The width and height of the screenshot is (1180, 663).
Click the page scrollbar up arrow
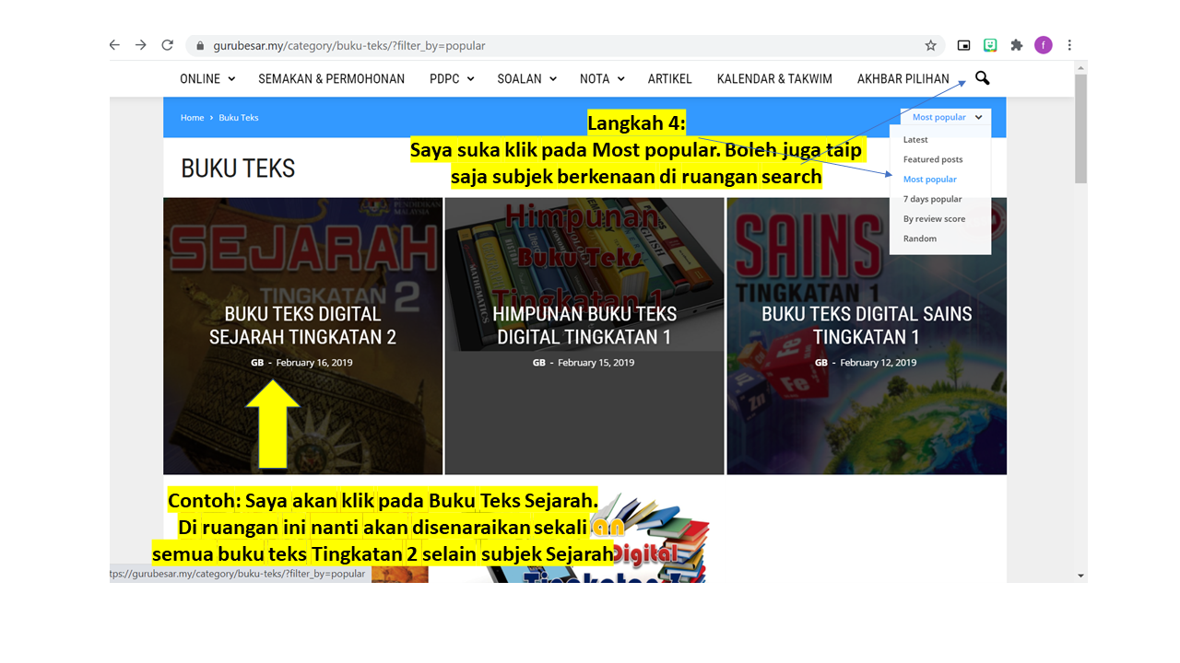click(1080, 67)
